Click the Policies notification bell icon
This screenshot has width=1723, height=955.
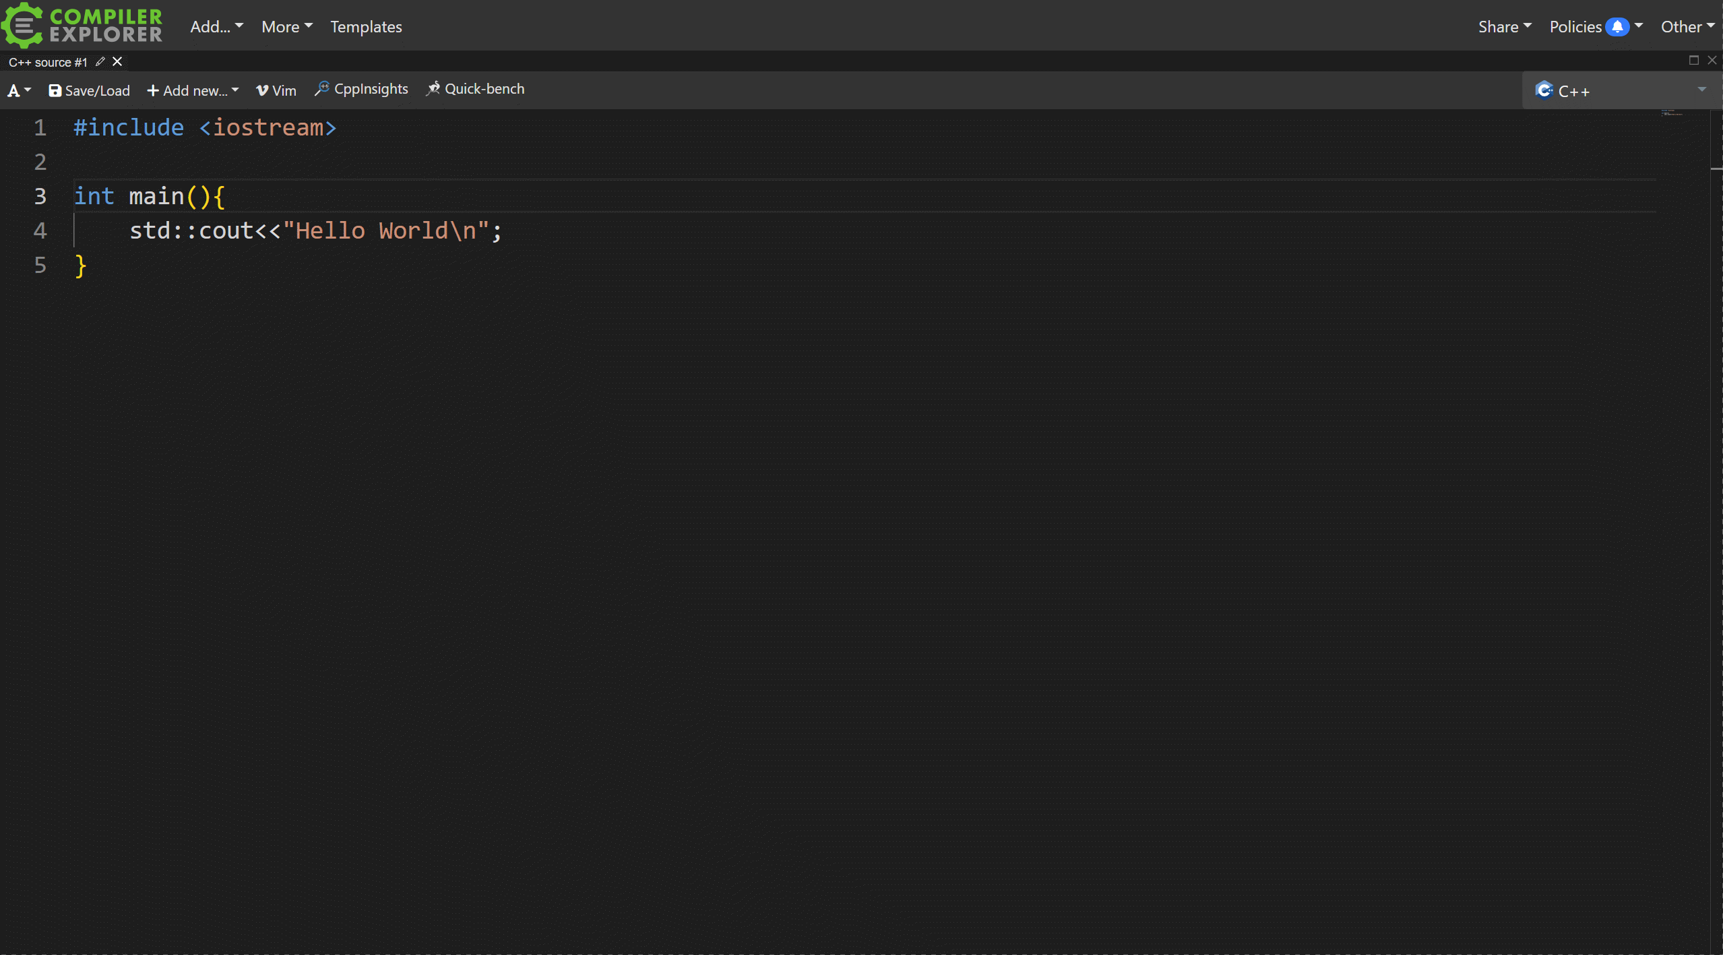pos(1617,27)
